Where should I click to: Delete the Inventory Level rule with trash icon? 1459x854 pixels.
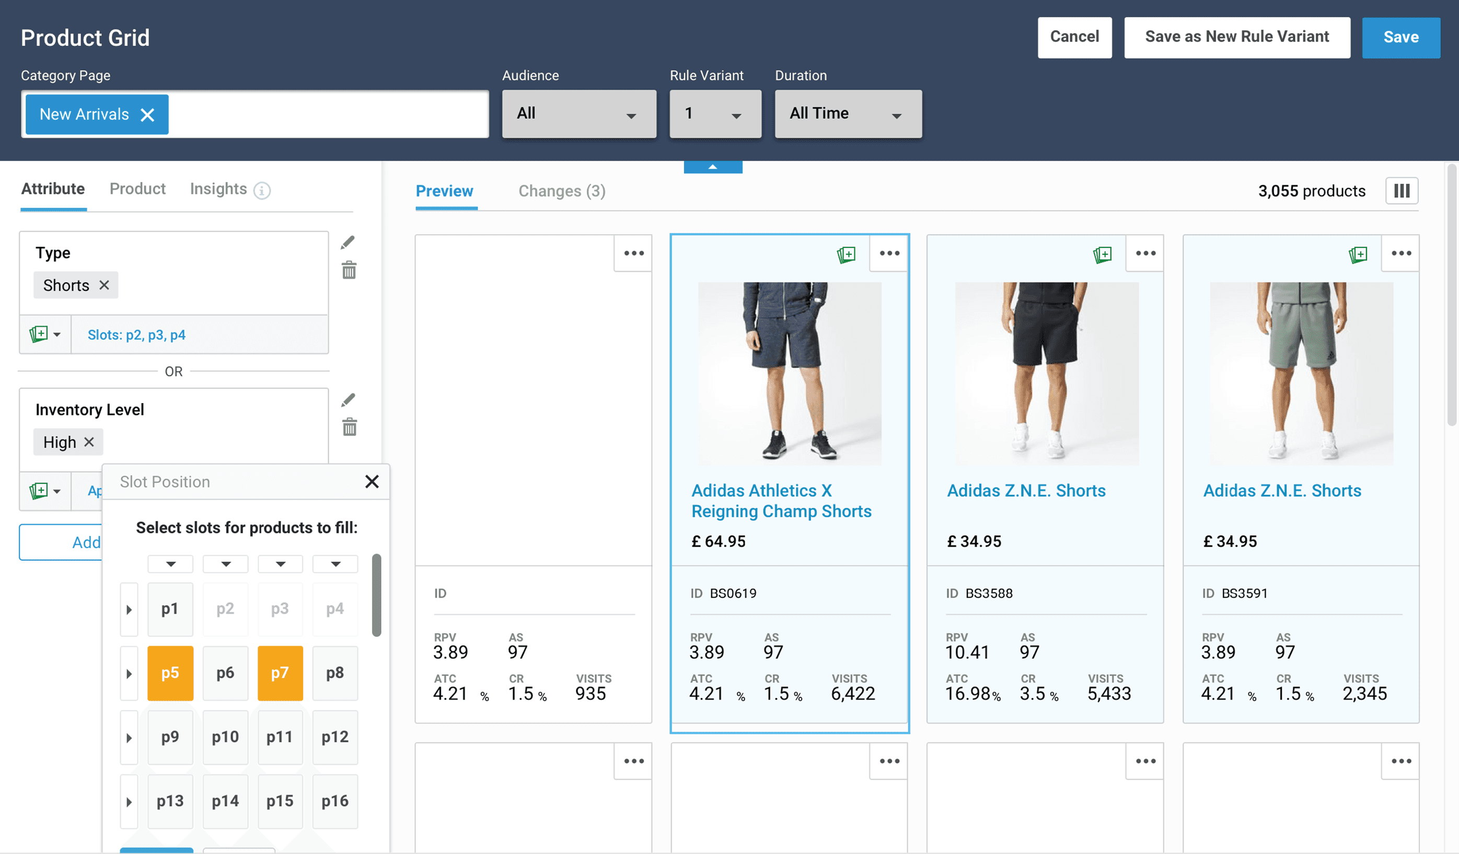click(349, 428)
